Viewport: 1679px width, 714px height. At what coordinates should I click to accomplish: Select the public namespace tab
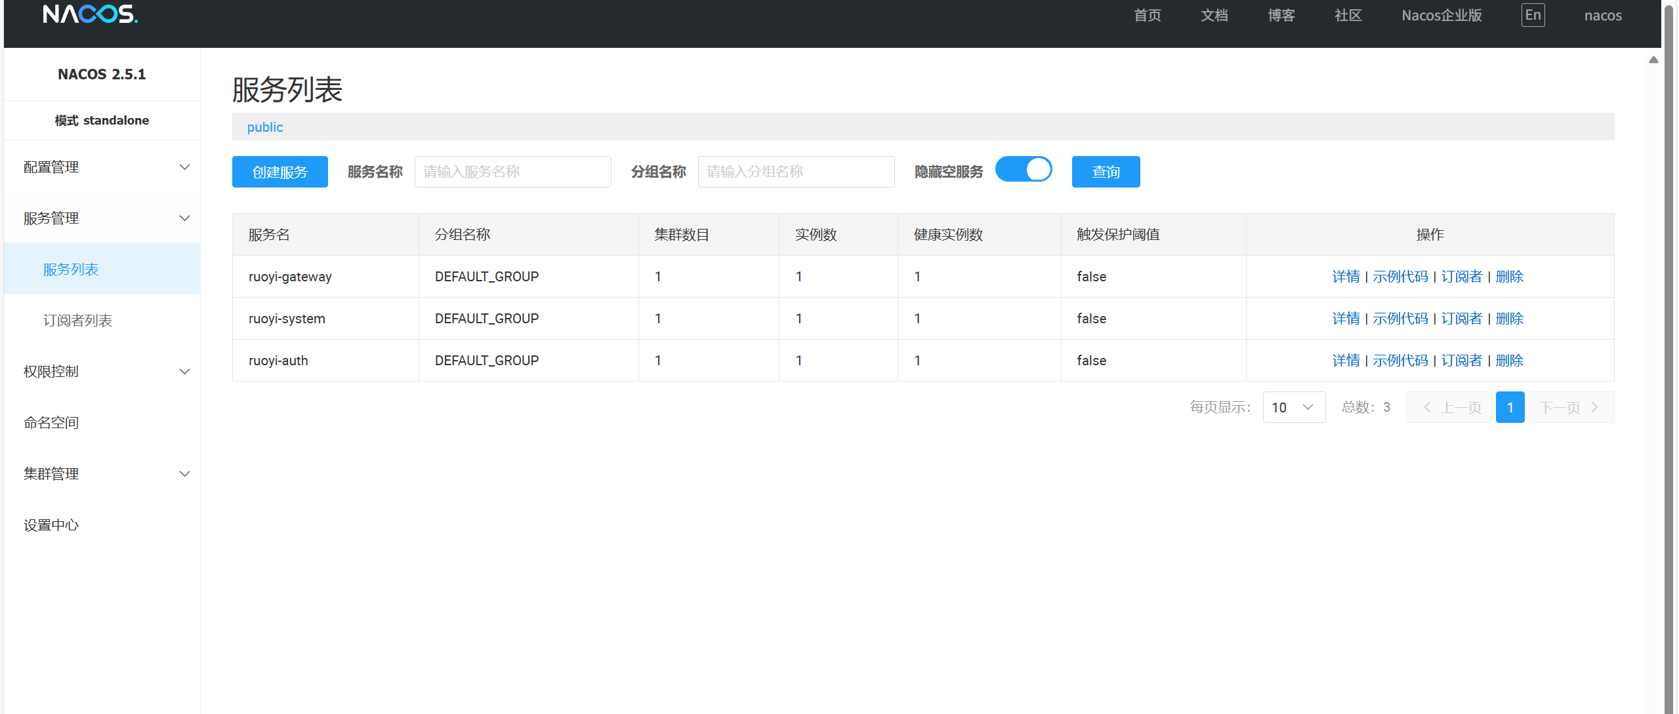point(265,127)
